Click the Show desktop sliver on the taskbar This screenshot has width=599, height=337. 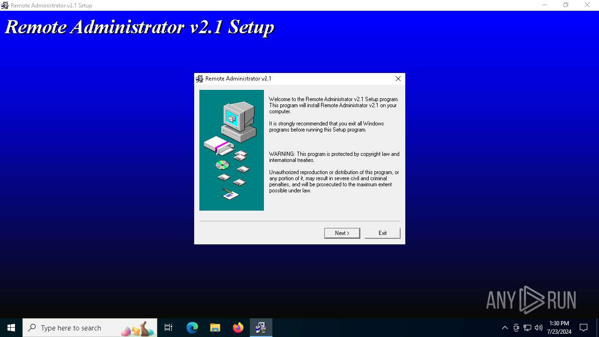(x=598, y=328)
